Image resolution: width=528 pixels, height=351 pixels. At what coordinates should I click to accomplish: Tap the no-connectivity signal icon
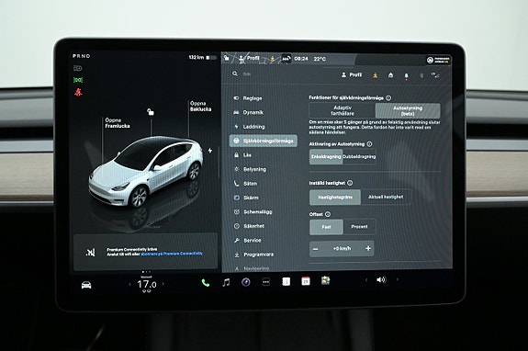(x=90, y=252)
